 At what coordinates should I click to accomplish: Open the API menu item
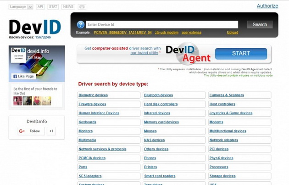tap(40, 7)
